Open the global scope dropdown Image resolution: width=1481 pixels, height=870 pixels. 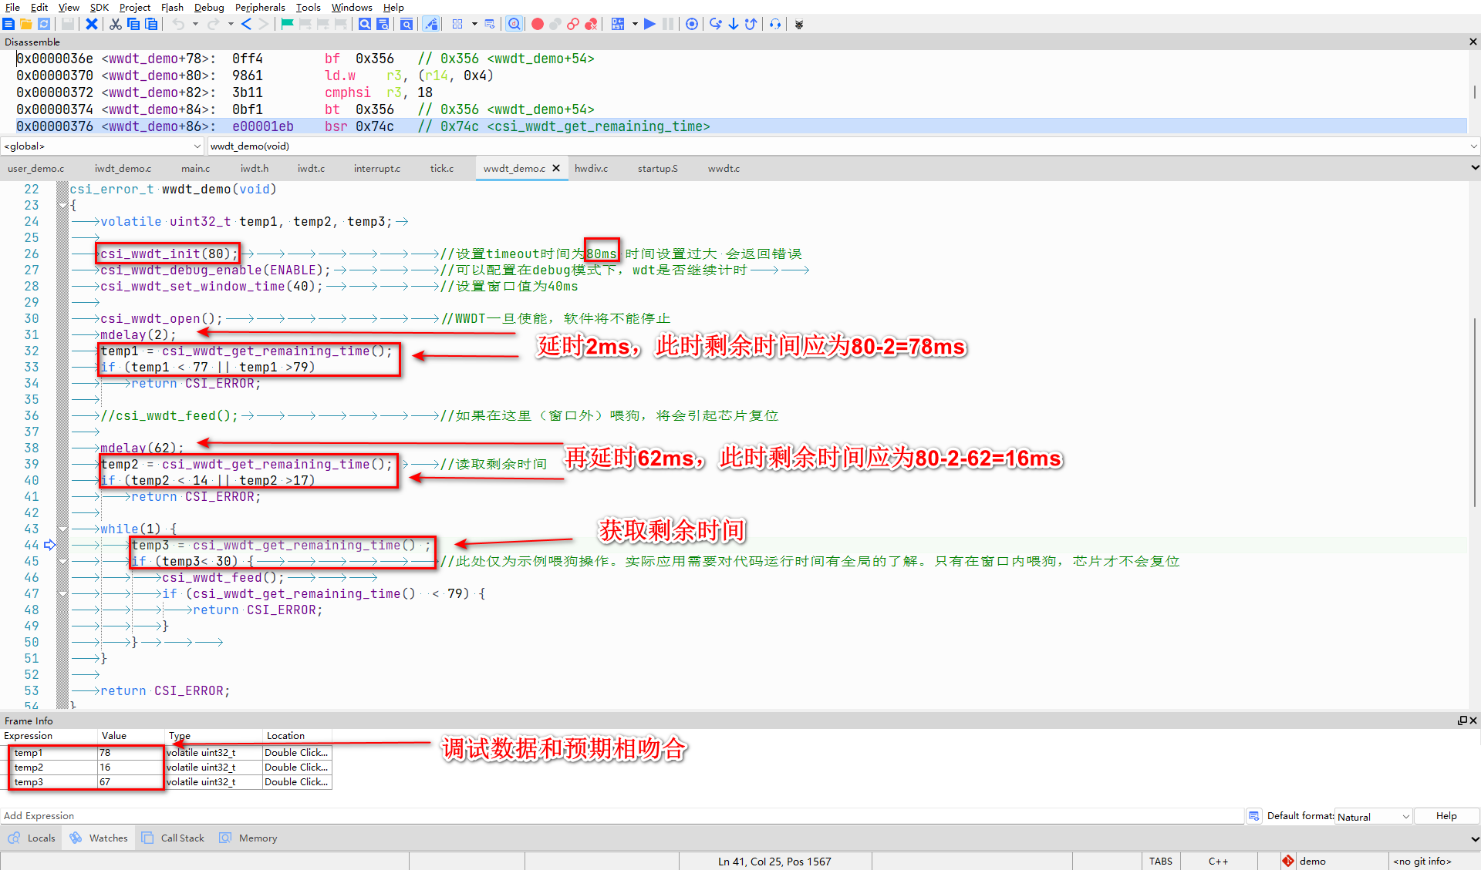(x=197, y=146)
